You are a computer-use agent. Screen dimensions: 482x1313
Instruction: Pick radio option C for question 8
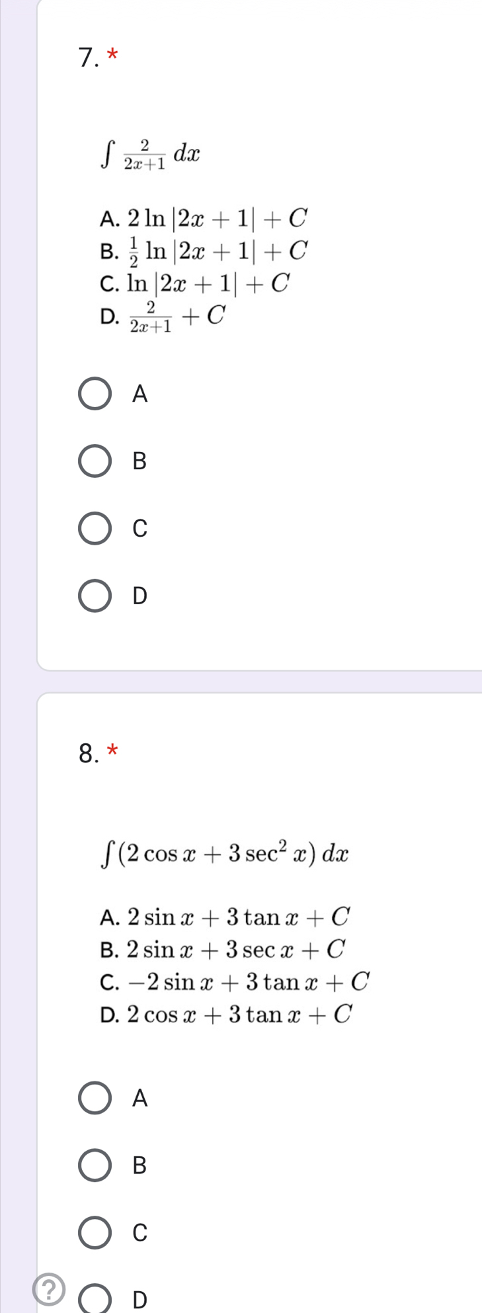95,1232
